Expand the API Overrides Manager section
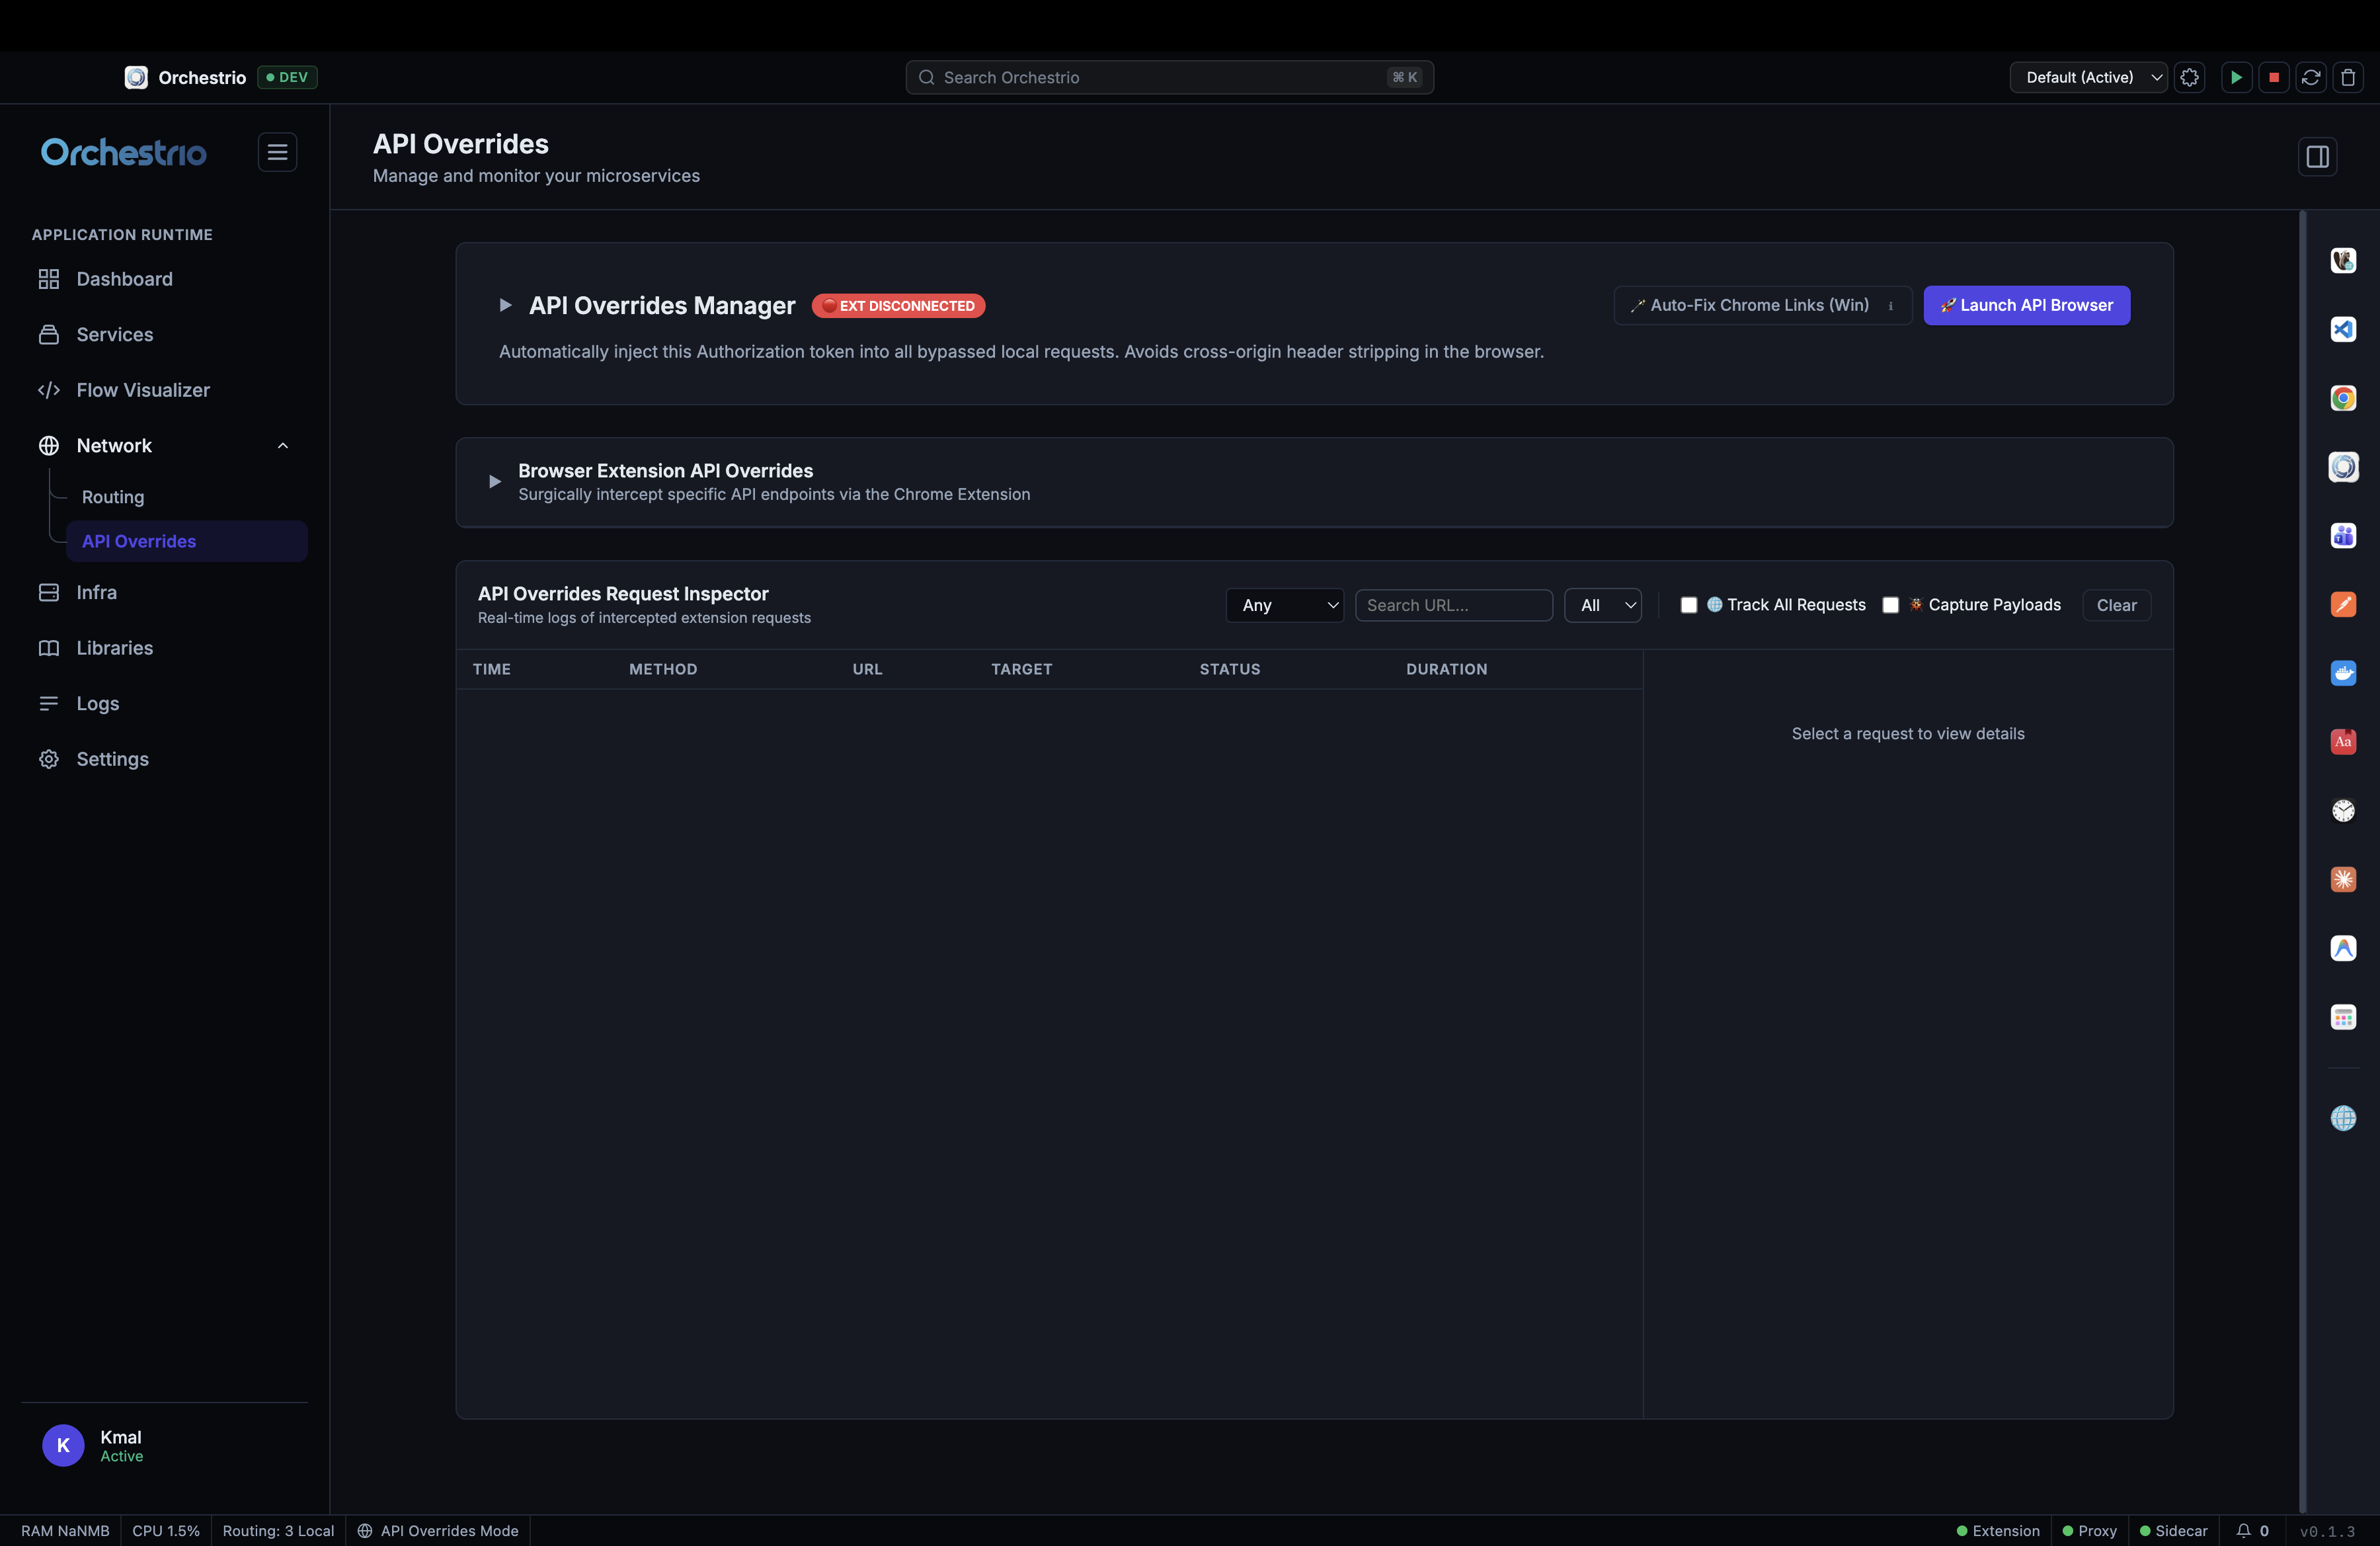The width and height of the screenshot is (2380, 1546). (x=505, y=305)
